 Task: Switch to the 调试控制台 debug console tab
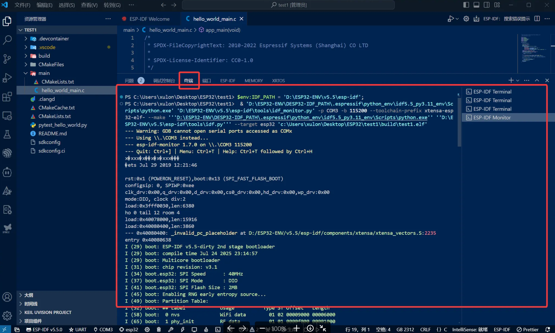coord(164,80)
